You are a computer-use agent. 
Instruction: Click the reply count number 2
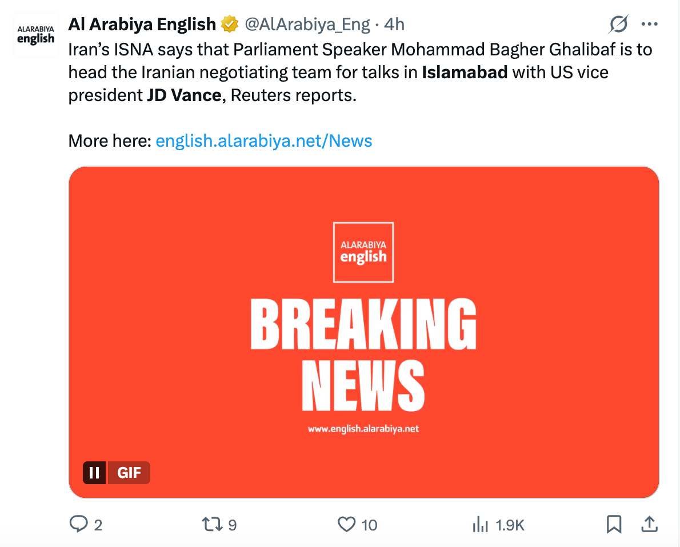click(98, 525)
